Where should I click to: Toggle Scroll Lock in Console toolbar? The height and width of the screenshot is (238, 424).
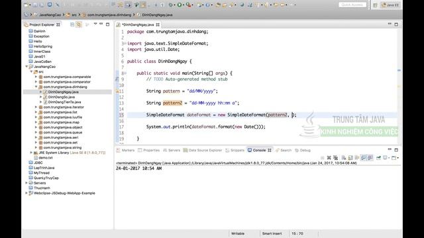[350, 157]
